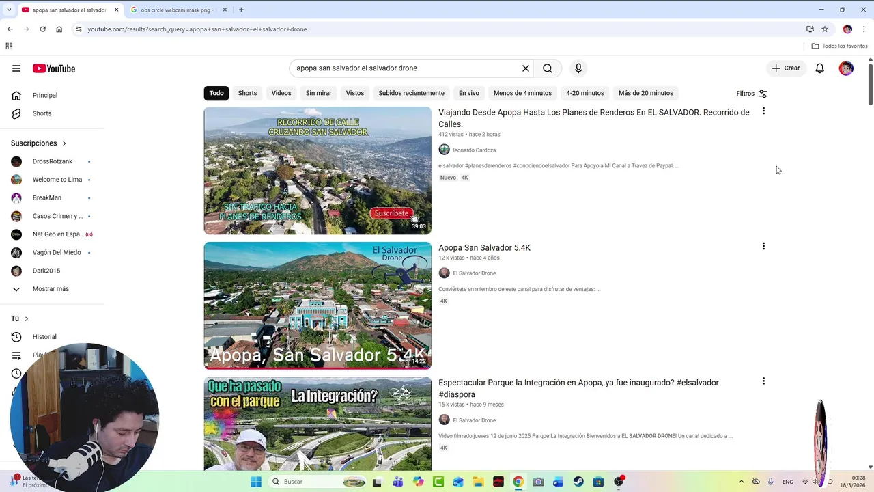Go to the YouTube logo home link
Image resolution: width=874 pixels, height=492 pixels.
(x=54, y=68)
